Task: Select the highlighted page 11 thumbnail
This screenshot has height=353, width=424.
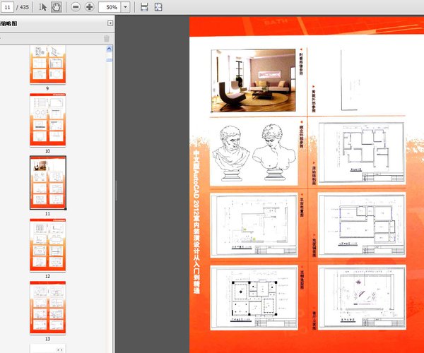Action: click(48, 183)
